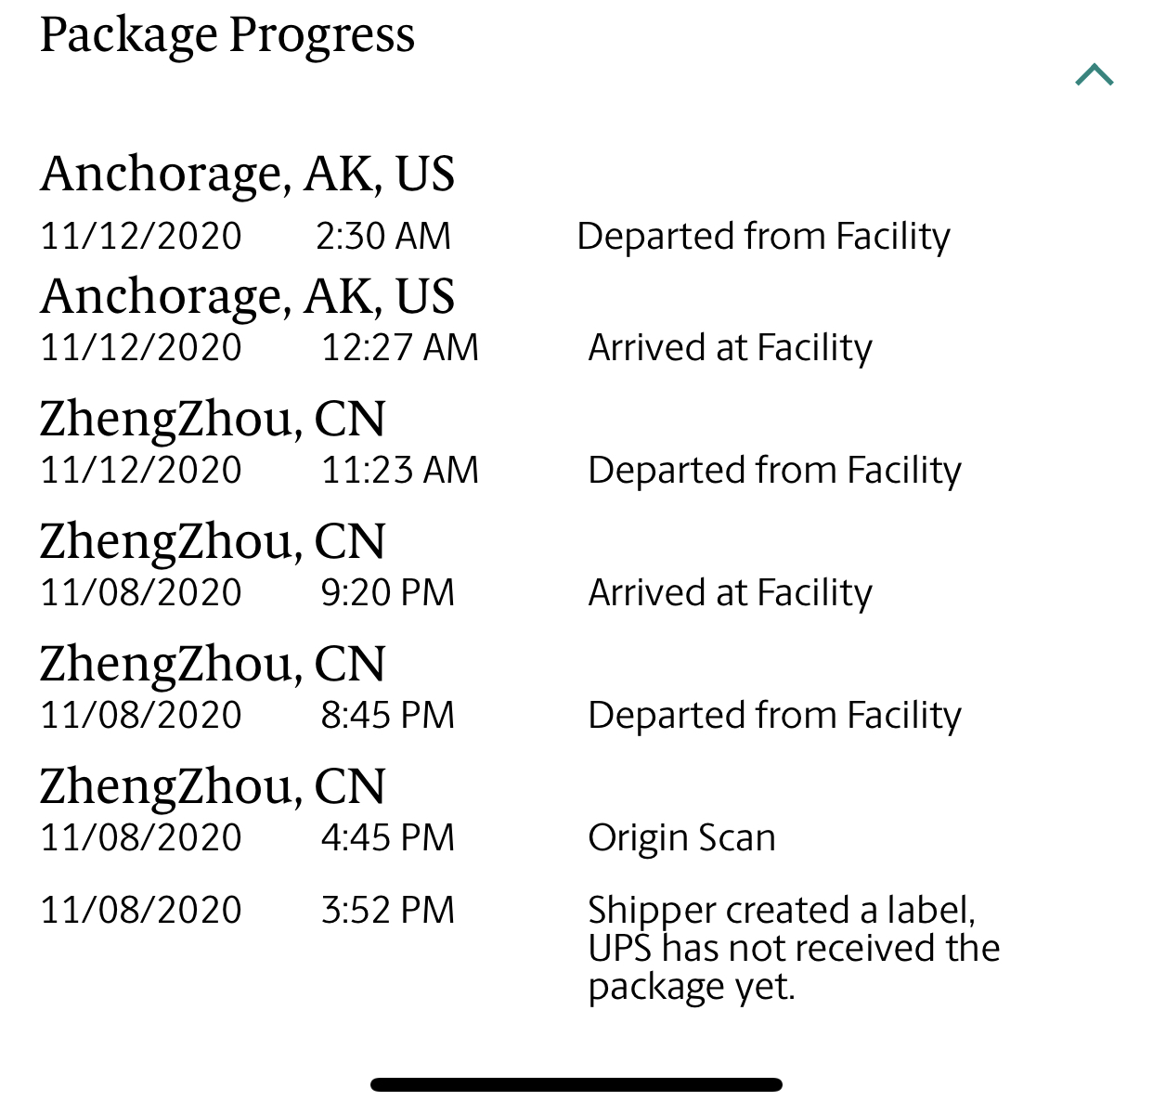Tap the Shipper created a label message
This screenshot has width=1153, height=1114.
(x=794, y=948)
